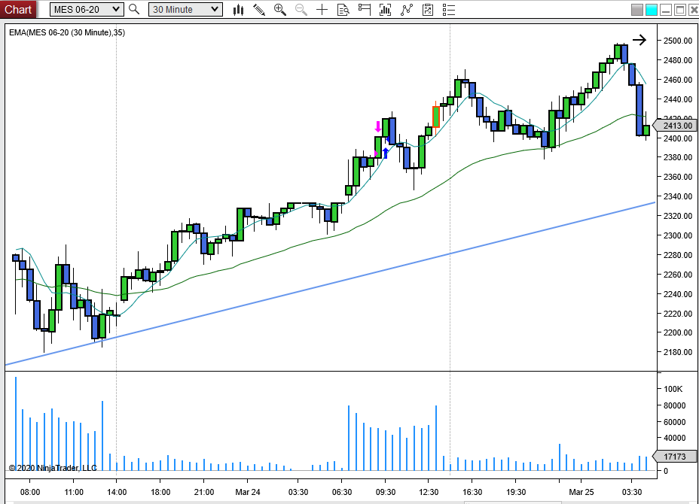
Task: Click the 2220.00 price axis label
Action: tap(678, 314)
